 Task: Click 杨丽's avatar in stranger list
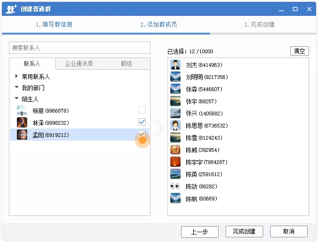(22, 110)
